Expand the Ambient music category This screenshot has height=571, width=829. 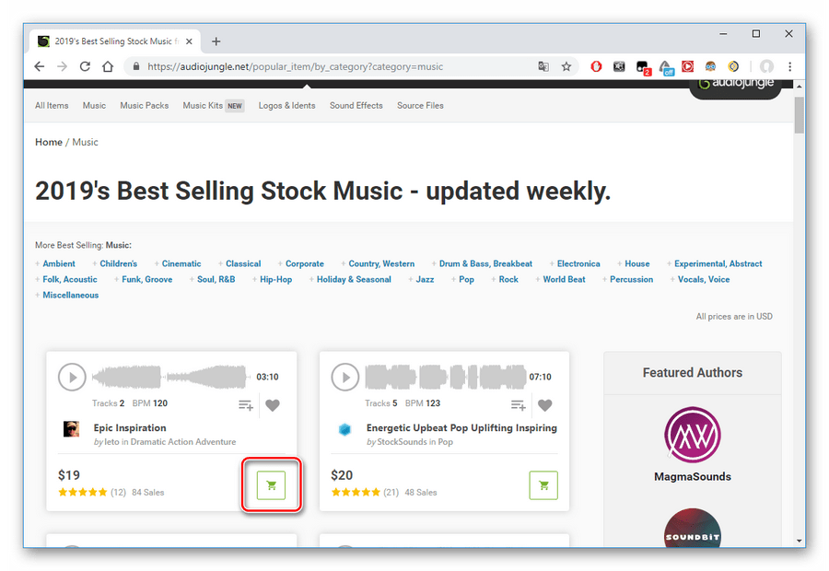pos(59,263)
